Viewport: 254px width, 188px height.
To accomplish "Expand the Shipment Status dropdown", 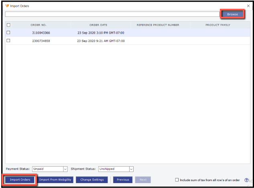I will (131, 169).
